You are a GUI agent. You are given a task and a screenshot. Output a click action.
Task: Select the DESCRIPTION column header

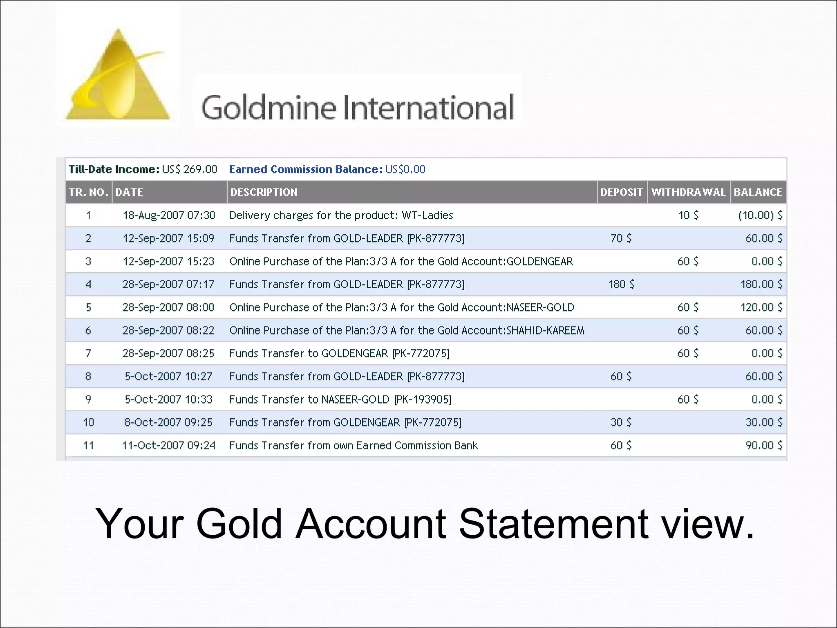click(x=412, y=192)
